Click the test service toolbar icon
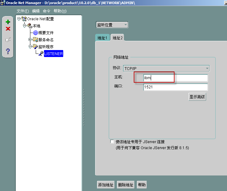The height and width of the screenshot is (191, 227). [8, 40]
